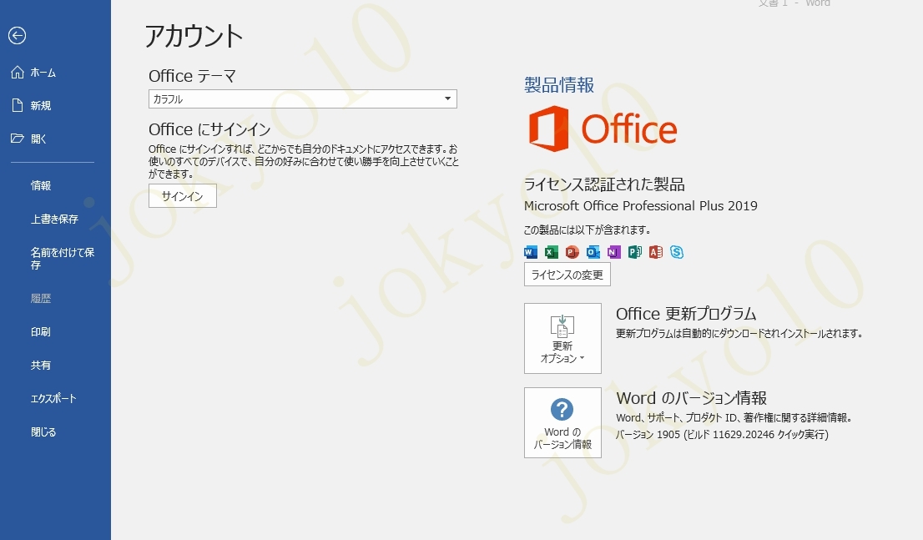
Task: Click 上書き保存 in the sidebar
Action: 55,219
